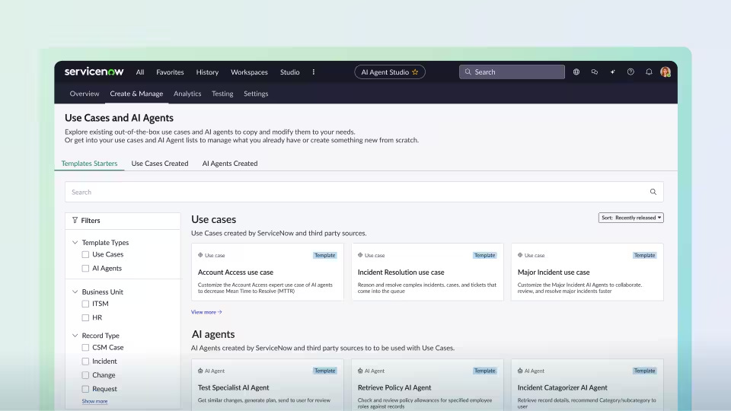
Task: Open the Favorites menu
Action: [x=170, y=72]
